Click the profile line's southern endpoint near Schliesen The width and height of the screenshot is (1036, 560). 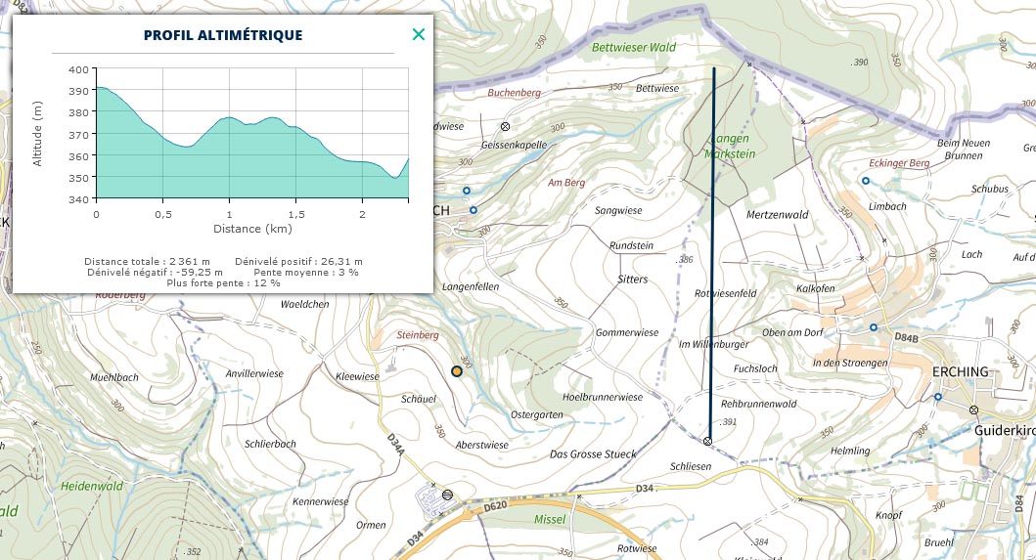click(707, 442)
